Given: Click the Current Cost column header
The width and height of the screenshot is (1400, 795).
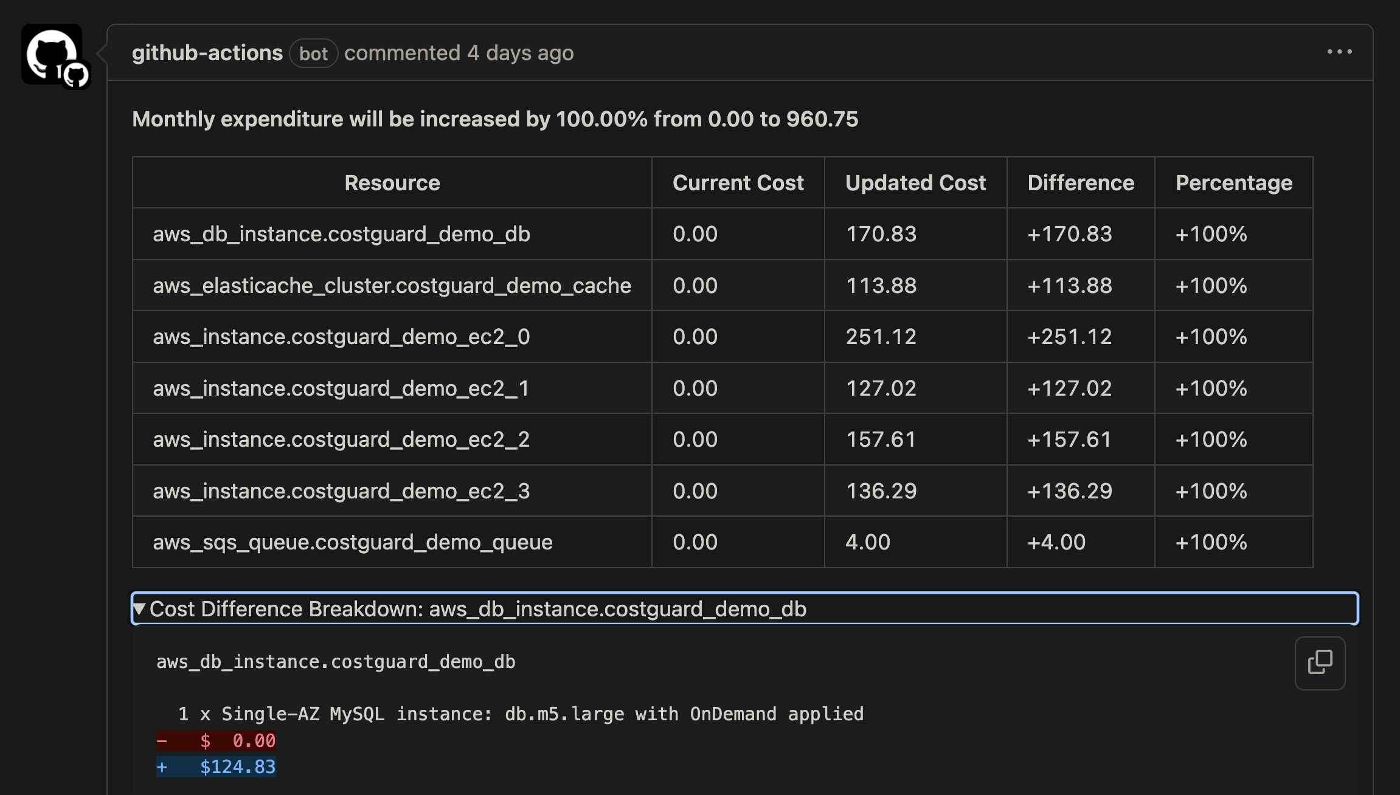Looking at the screenshot, I should point(738,183).
